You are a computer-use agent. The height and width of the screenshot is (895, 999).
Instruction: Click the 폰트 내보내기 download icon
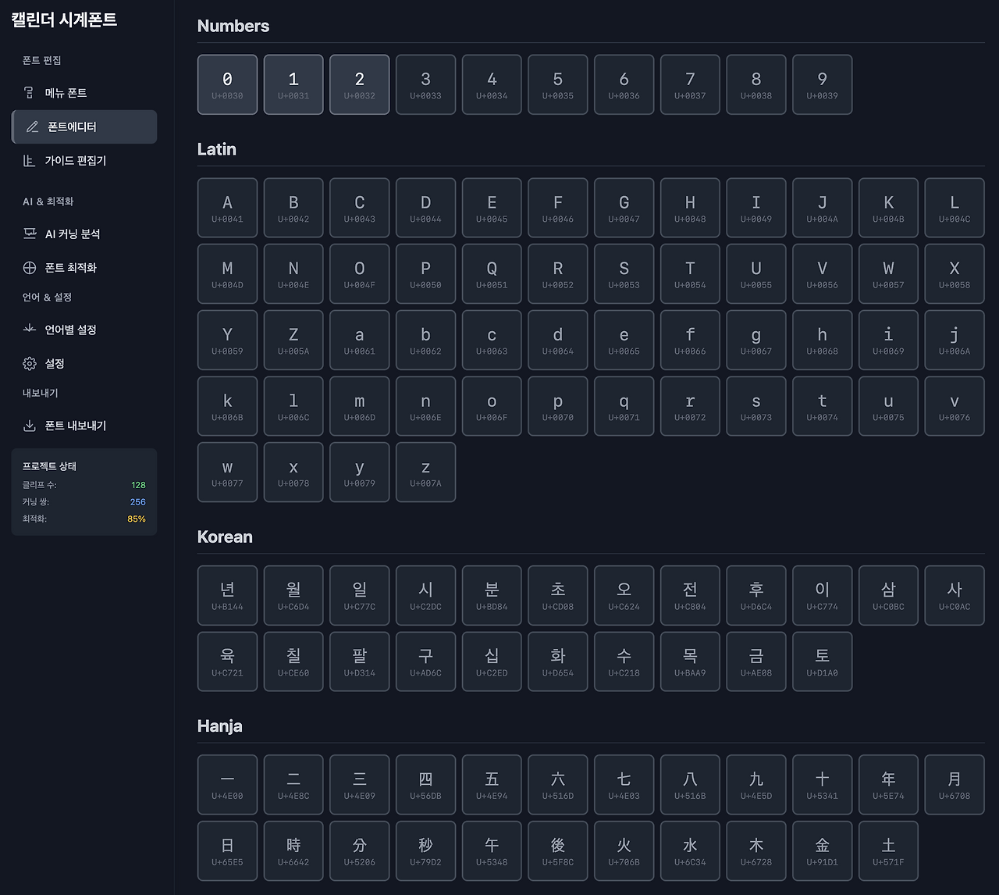30,426
